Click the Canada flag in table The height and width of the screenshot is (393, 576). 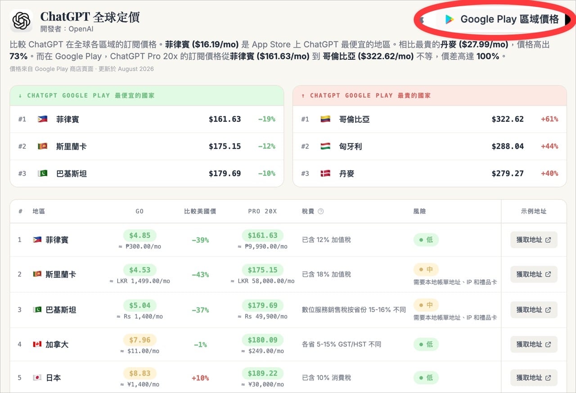pos(37,344)
